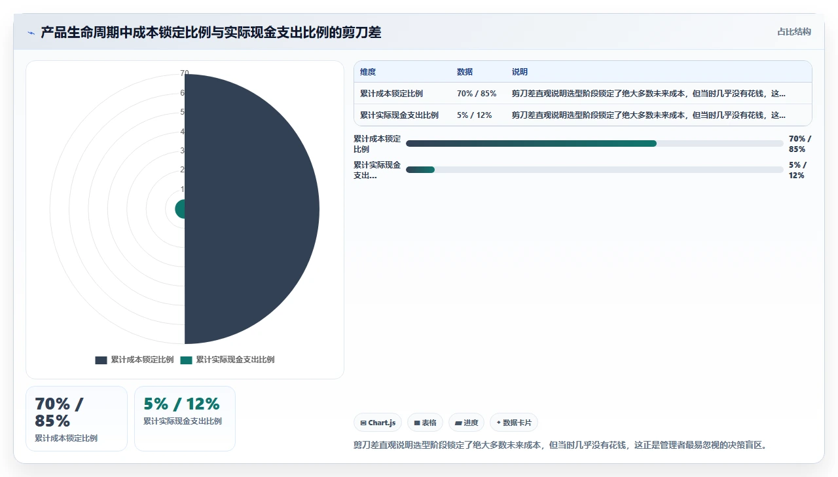Open the 5% / 12% data card
The width and height of the screenshot is (838, 477).
point(185,419)
